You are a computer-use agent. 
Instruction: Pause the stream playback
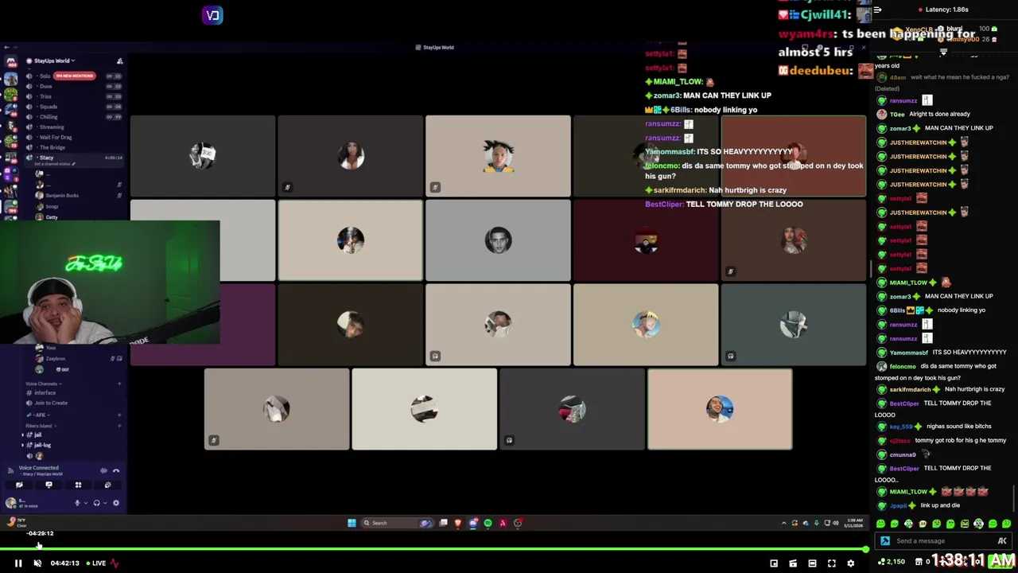coord(18,563)
